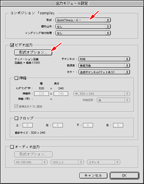Open the 伸縮画質 quality dropdown
This screenshot has width=144, height=184.
[113, 100]
